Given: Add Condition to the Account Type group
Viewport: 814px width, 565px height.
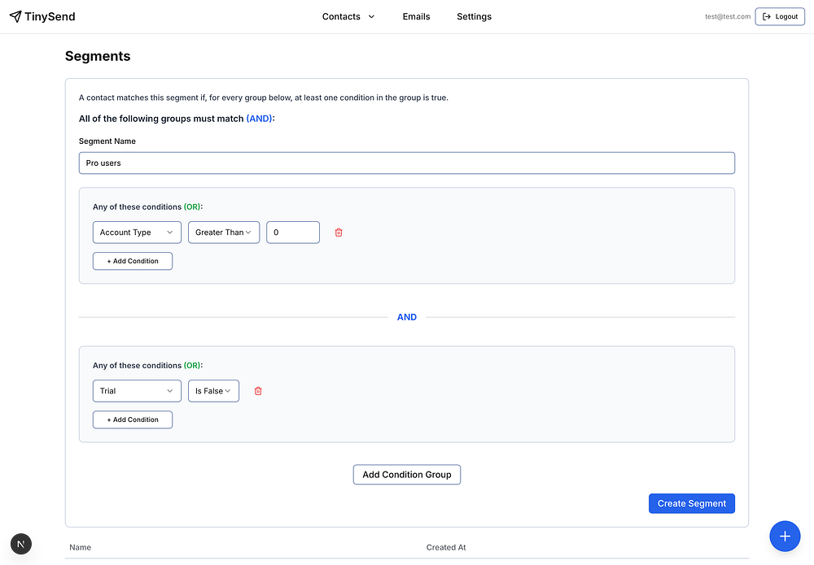Looking at the screenshot, I should 133,261.
